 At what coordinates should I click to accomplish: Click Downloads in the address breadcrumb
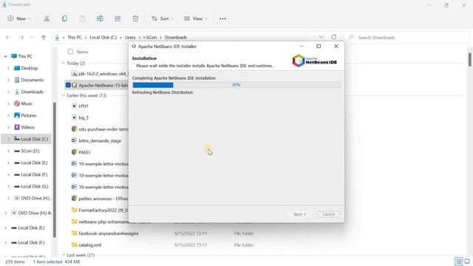pos(176,38)
